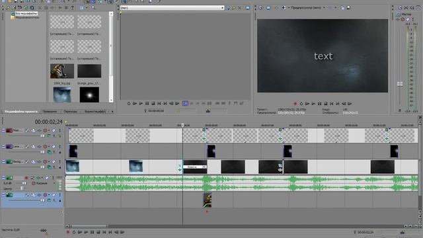Screen dimensions: 423x238
Task: Open compositing mode on track 1
Action: pyautogui.click(x=50, y=136)
